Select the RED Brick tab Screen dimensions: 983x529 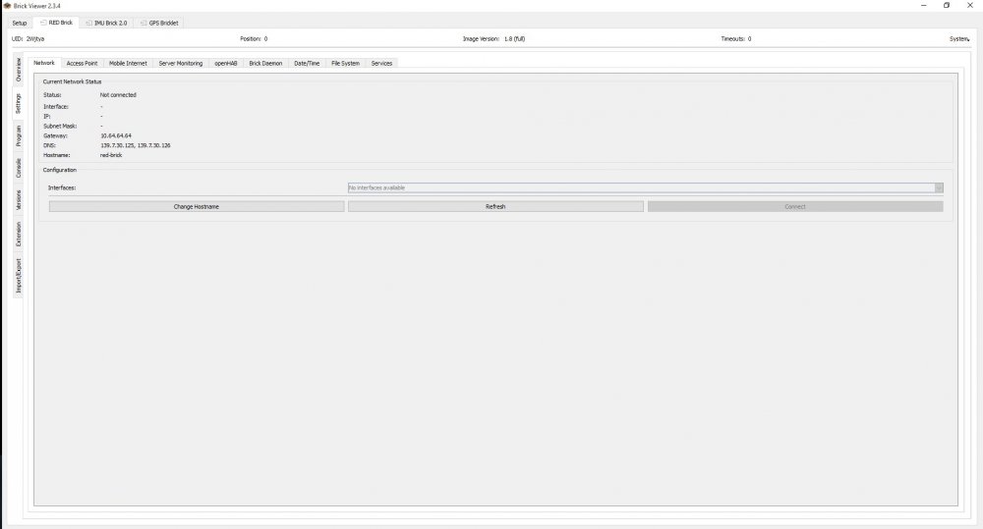pyautogui.click(x=55, y=23)
